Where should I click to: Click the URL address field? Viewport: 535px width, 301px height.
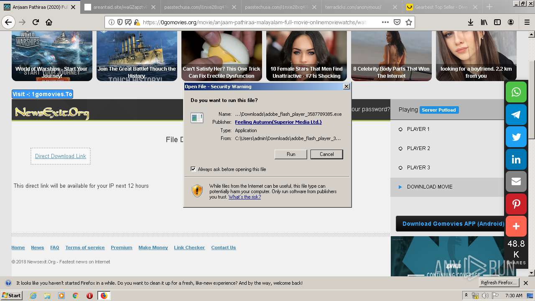pyautogui.click(x=259, y=22)
